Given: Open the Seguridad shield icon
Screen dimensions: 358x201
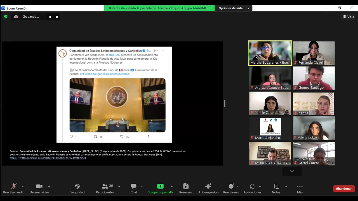Looking at the screenshot, I should pos(77,186).
